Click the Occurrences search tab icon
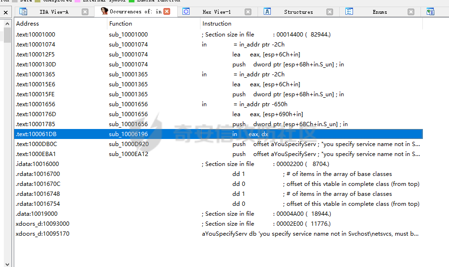The width and height of the screenshot is (449, 267). pos(104,11)
